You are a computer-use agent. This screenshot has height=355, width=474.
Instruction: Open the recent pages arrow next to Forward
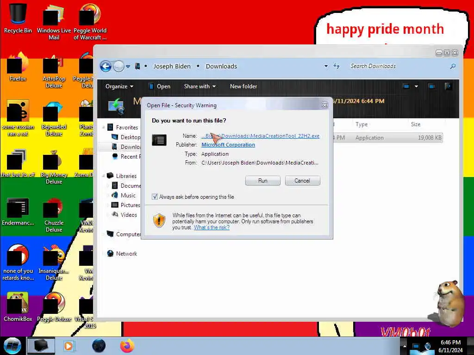[x=128, y=66]
